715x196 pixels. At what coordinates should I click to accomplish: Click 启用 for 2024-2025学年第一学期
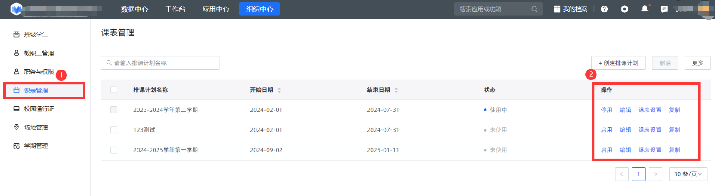pyautogui.click(x=606, y=150)
